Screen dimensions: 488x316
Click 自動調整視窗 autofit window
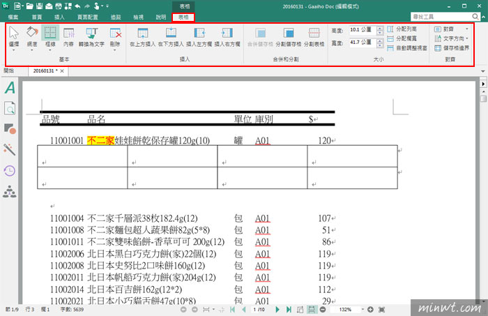click(407, 48)
